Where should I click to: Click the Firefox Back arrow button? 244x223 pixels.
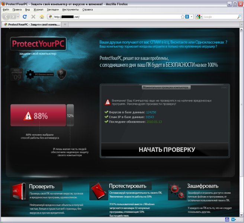[x=6, y=16]
